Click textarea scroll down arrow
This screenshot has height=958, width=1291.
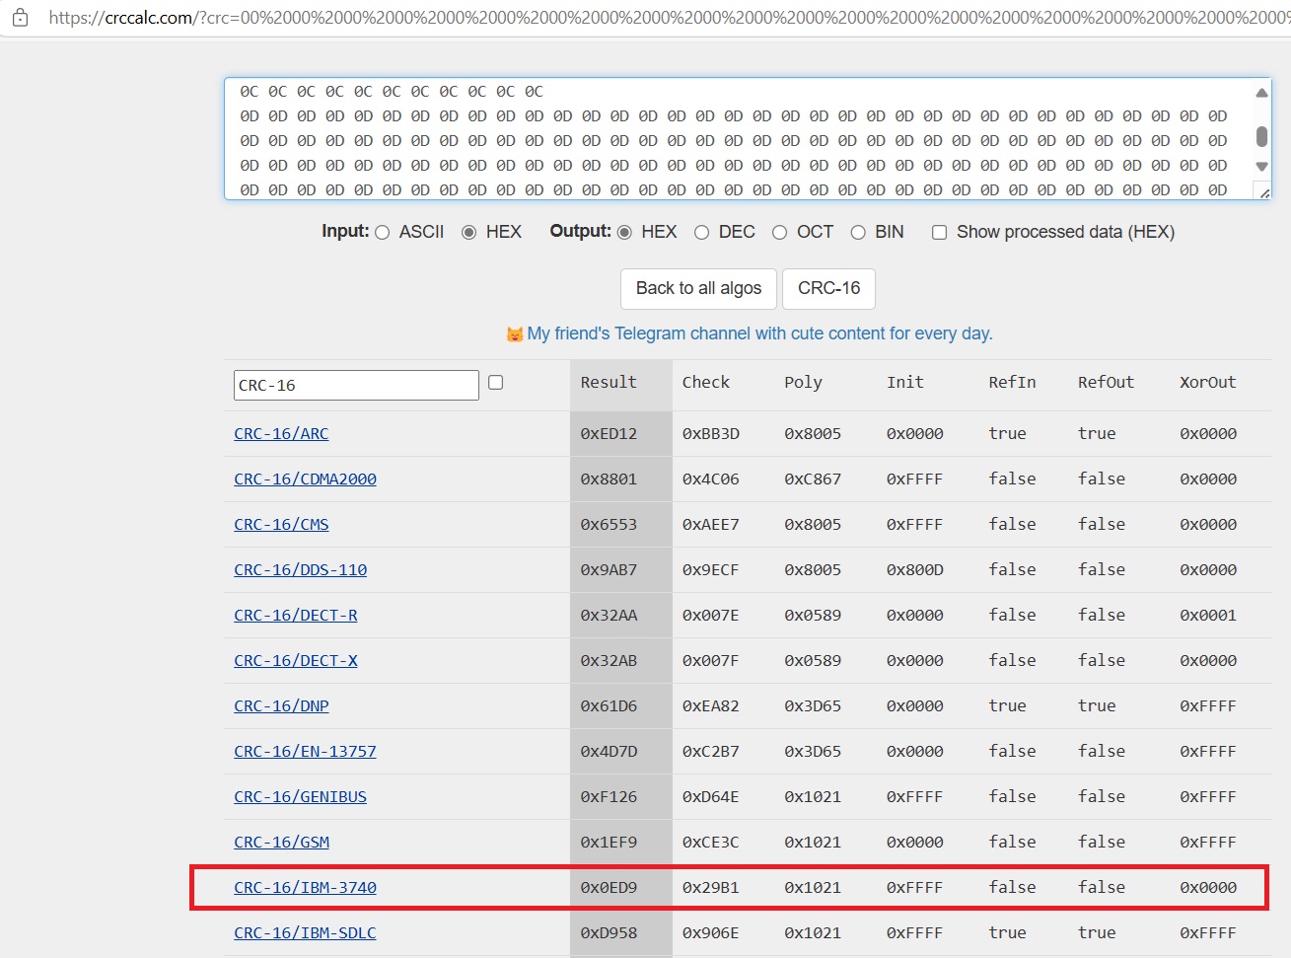pos(1261,166)
